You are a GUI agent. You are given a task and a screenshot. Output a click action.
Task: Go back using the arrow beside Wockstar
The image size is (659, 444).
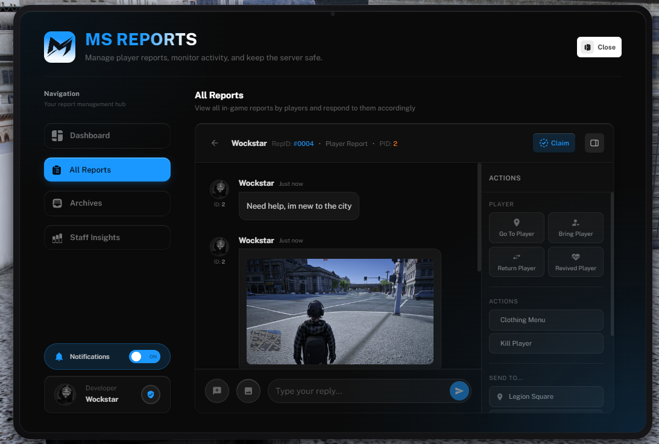pos(215,143)
